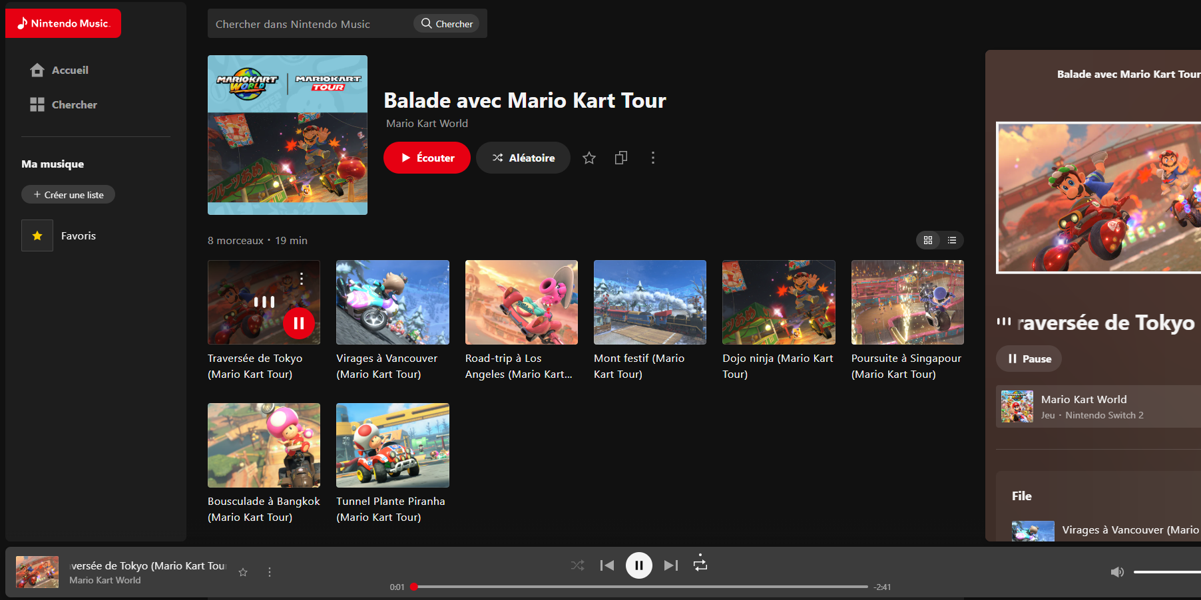The width and height of the screenshot is (1201, 600).
Task: Click the Mario Kart World game cover icon
Action: point(1017,406)
